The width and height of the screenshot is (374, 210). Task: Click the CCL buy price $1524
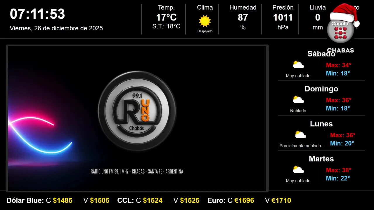(153, 200)
